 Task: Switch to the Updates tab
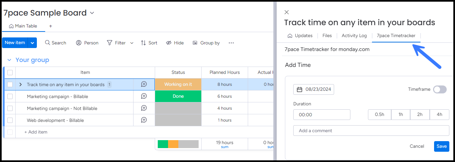coord(300,35)
